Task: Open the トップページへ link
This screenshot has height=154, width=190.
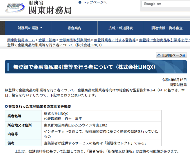Action: [x=95, y=2]
